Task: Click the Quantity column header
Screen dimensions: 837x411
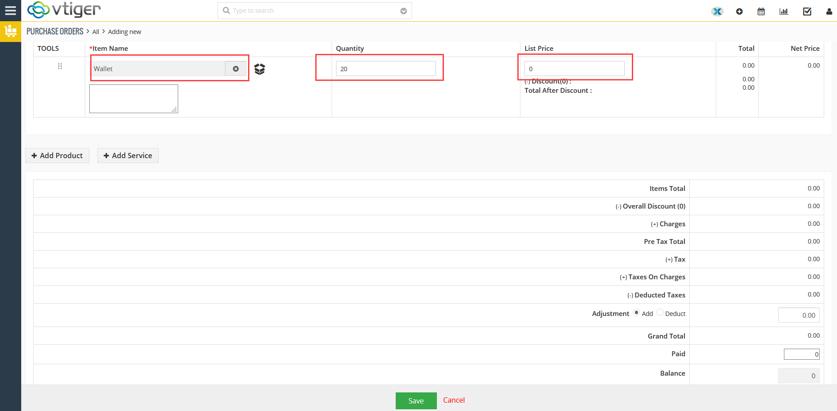Action: point(350,49)
